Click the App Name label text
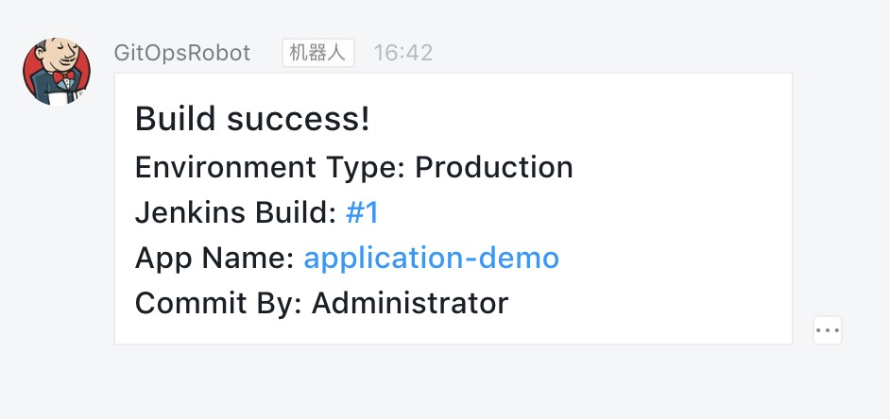 point(214,259)
